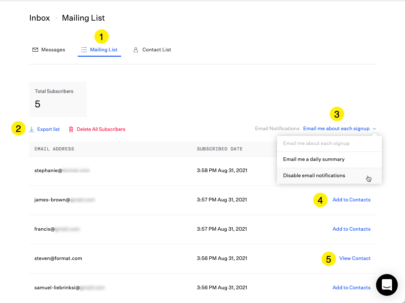Click the francis@ email address
This screenshot has height=303, width=405.
[57, 229]
